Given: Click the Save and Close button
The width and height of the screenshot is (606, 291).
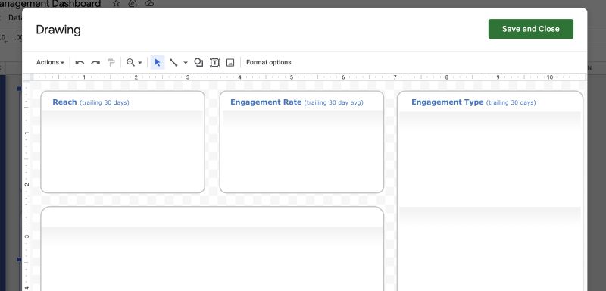Looking at the screenshot, I should coord(531,29).
